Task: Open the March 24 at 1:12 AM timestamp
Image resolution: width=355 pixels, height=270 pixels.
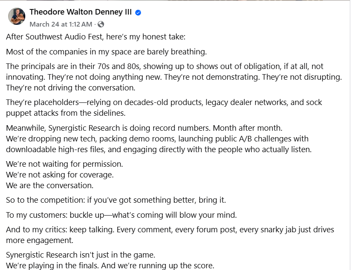Action: 61,24
